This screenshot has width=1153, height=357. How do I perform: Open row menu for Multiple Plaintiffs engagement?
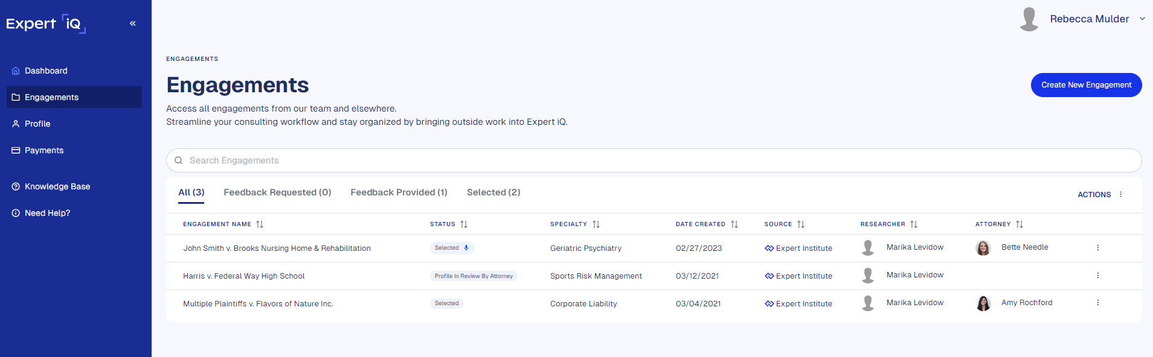(x=1097, y=303)
